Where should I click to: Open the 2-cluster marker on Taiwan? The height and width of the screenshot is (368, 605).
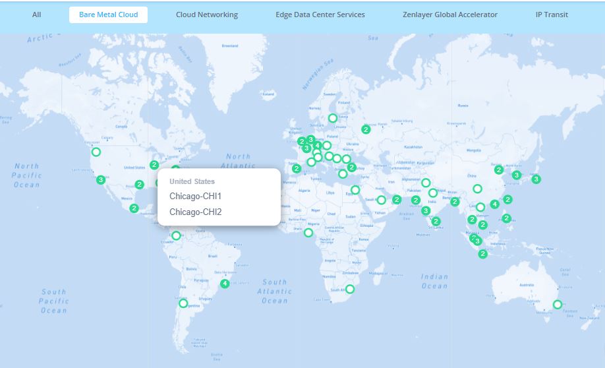[x=507, y=199]
